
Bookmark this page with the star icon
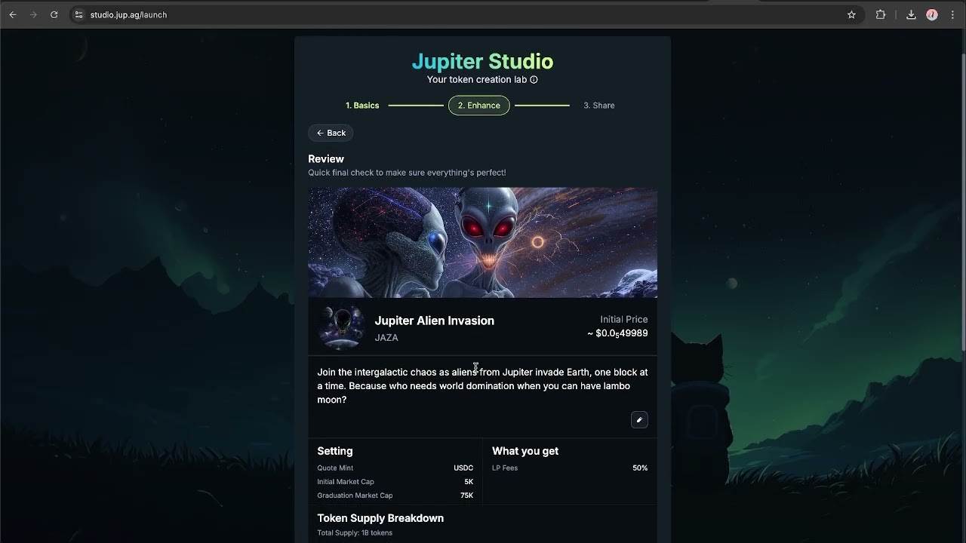pyautogui.click(x=851, y=14)
